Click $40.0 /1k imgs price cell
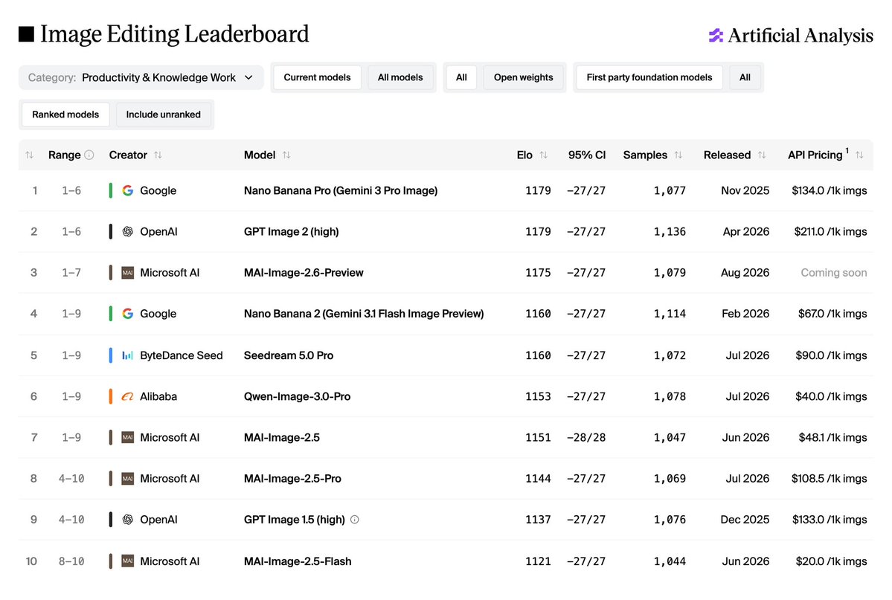 [831, 396]
